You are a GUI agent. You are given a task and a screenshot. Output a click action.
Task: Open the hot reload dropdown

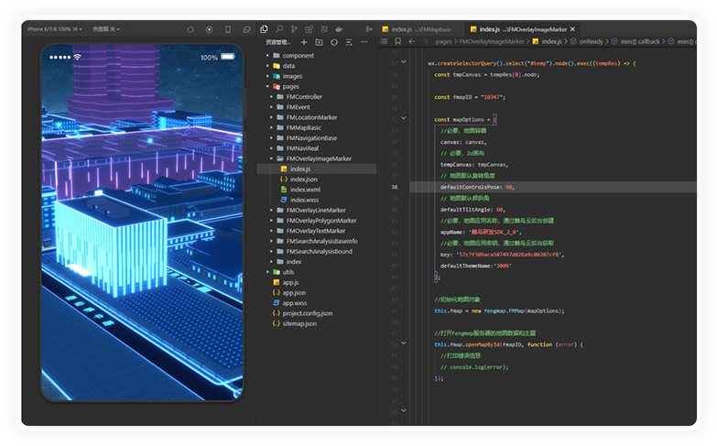(106, 29)
